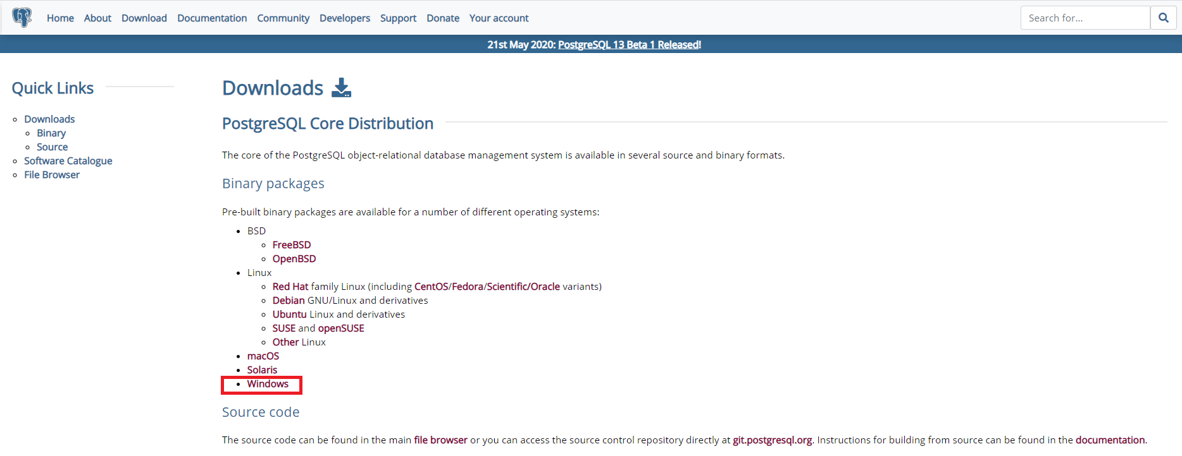Open the Developers page
Screen dimensions: 1182x456
click(x=345, y=18)
